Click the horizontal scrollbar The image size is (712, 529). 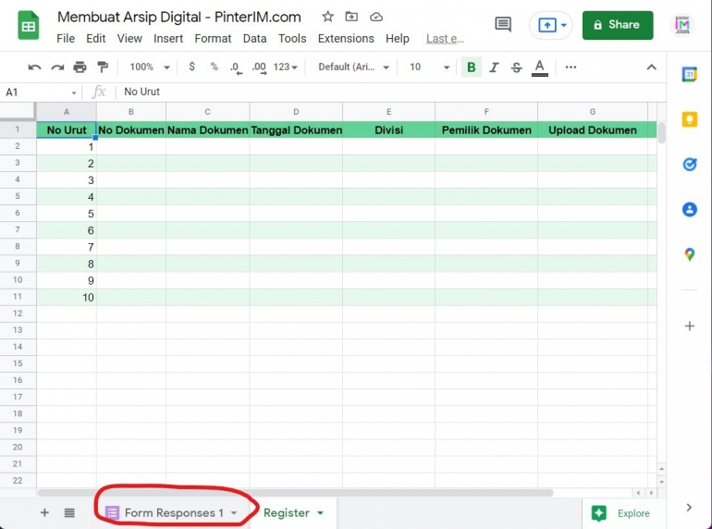[x=295, y=493]
